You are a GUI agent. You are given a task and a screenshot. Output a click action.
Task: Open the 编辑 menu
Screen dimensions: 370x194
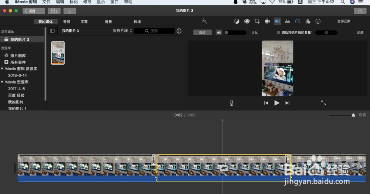[x=60, y=2]
